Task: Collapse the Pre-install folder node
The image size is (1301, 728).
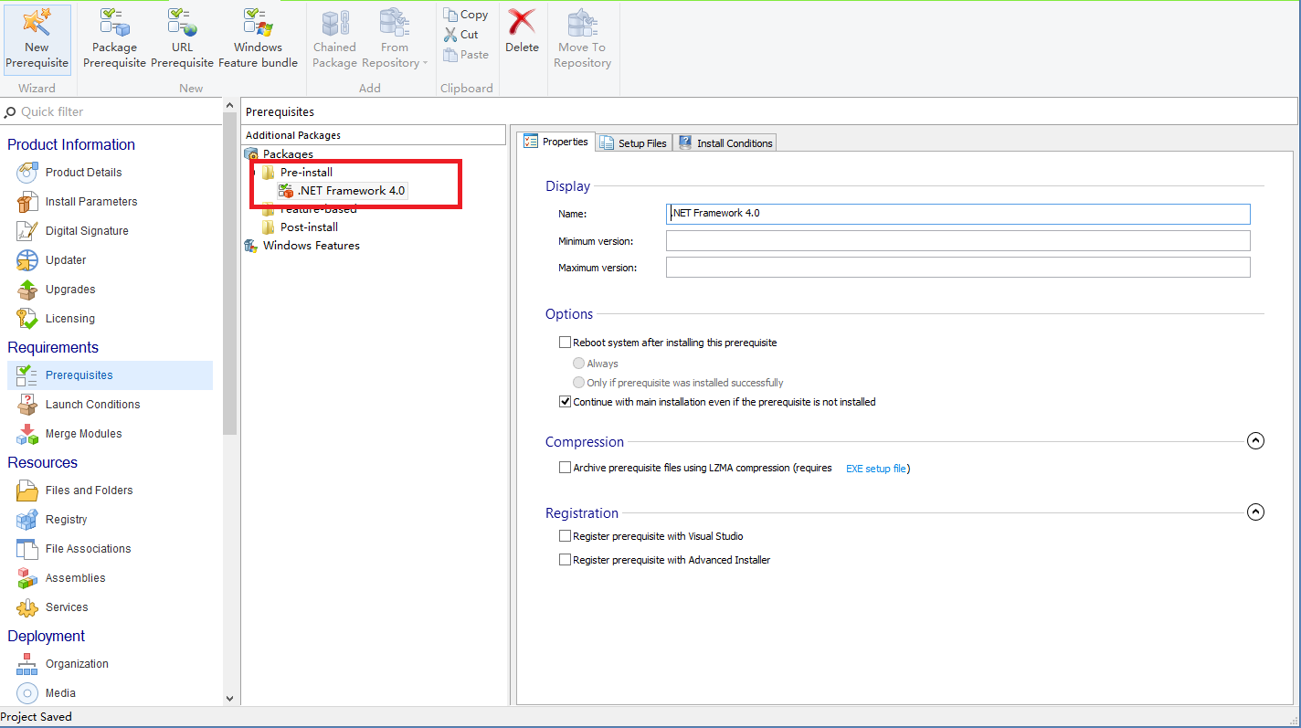Action: pyautogui.click(x=255, y=173)
